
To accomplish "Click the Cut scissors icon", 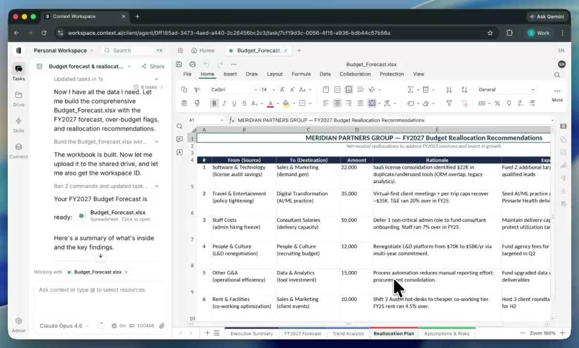I will (x=197, y=89).
